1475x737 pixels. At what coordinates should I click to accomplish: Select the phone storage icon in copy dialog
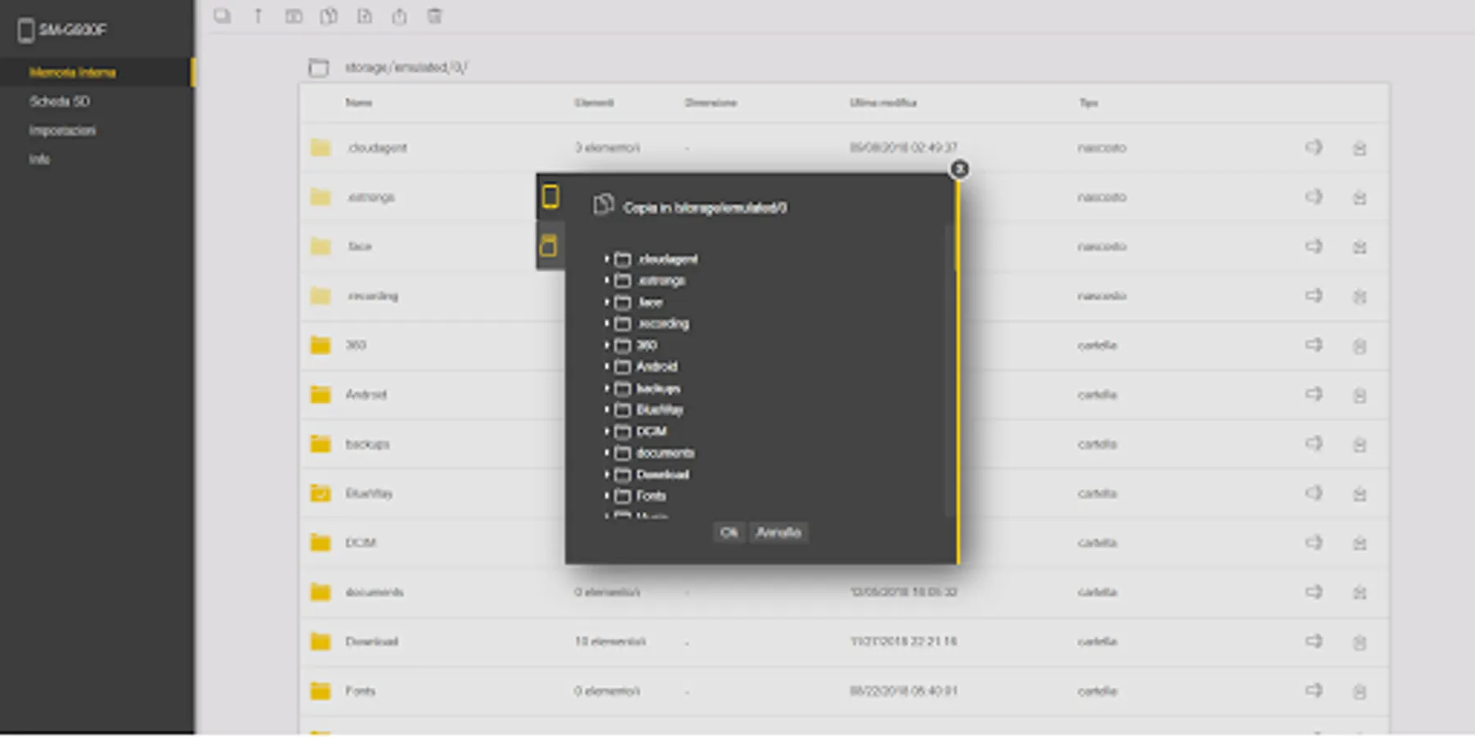551,197
